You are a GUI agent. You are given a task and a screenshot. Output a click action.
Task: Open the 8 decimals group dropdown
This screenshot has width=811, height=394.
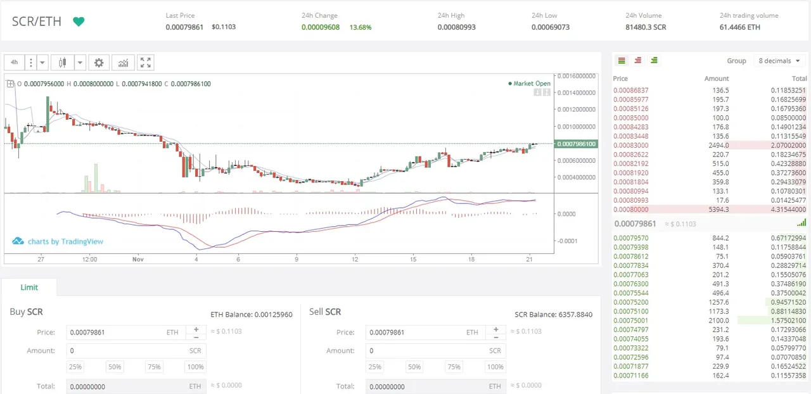click(x=779, y=61)
